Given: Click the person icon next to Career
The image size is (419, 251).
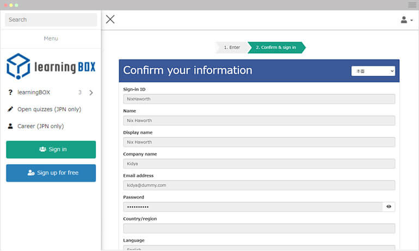Looking at the screenshot, I should (x=10, y=126).
